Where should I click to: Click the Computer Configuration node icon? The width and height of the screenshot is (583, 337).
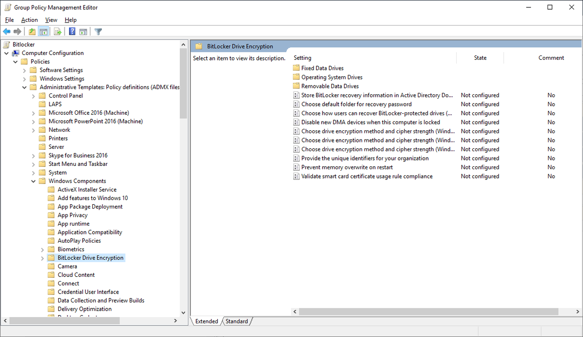(16, 53)
